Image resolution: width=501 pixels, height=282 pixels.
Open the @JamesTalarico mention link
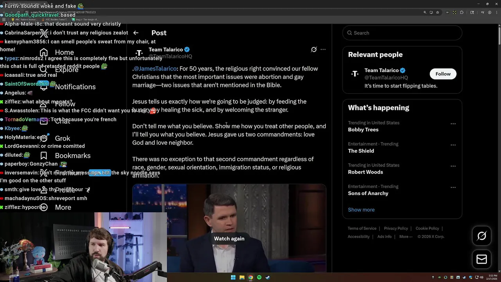tap(155, 69)
